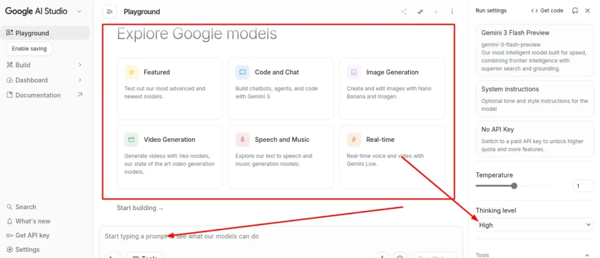Click the Temperature value field showing 1
600x258 pixels.
pos(583,186)
